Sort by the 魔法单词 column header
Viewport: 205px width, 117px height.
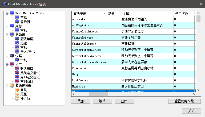[89, 14]
